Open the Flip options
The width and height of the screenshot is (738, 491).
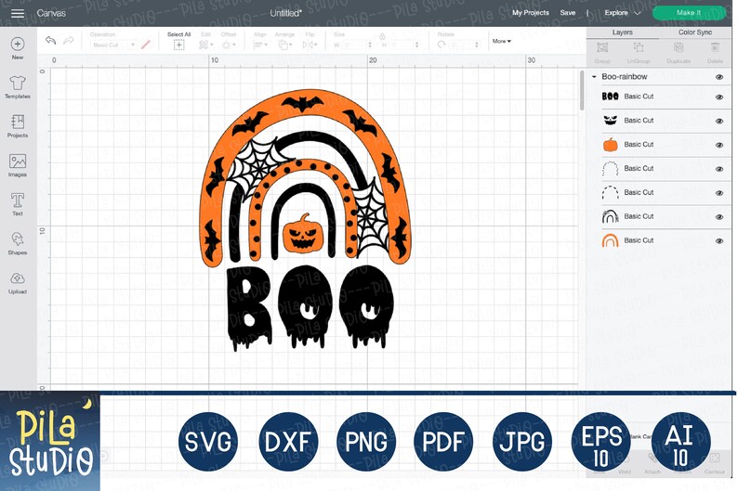click(x=310, y=45)
